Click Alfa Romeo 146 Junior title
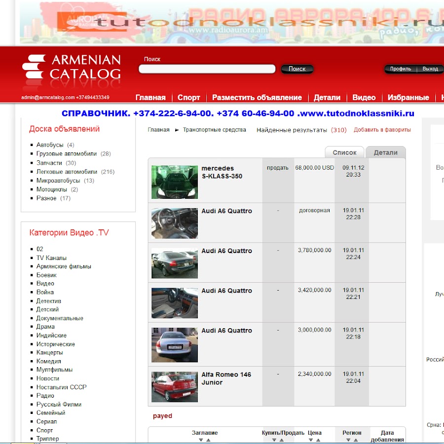This screenshot has height=444, width=444. (226, 378)
